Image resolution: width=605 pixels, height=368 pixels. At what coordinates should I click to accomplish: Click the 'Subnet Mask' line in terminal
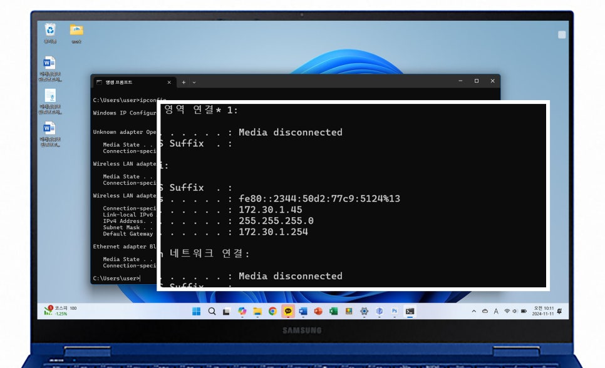pos(128,227)
